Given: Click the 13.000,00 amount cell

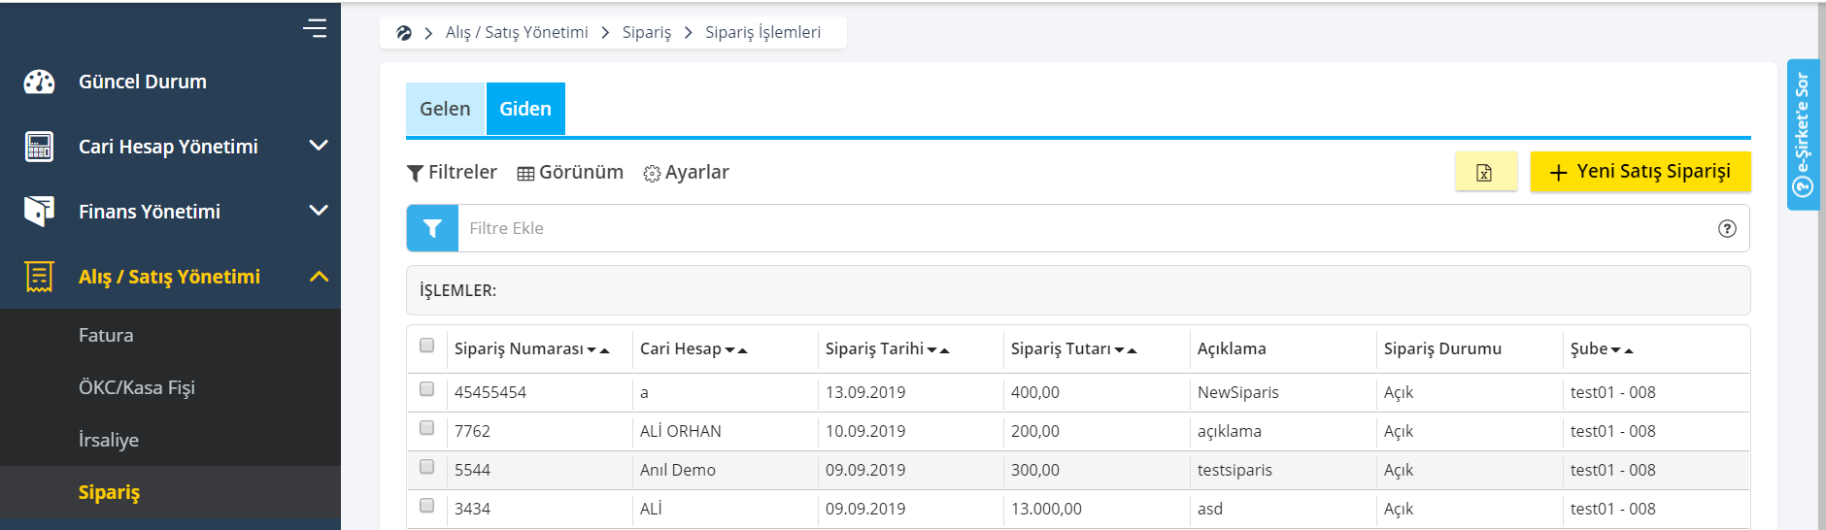Looking at the screenshot, I should 1046,509.
